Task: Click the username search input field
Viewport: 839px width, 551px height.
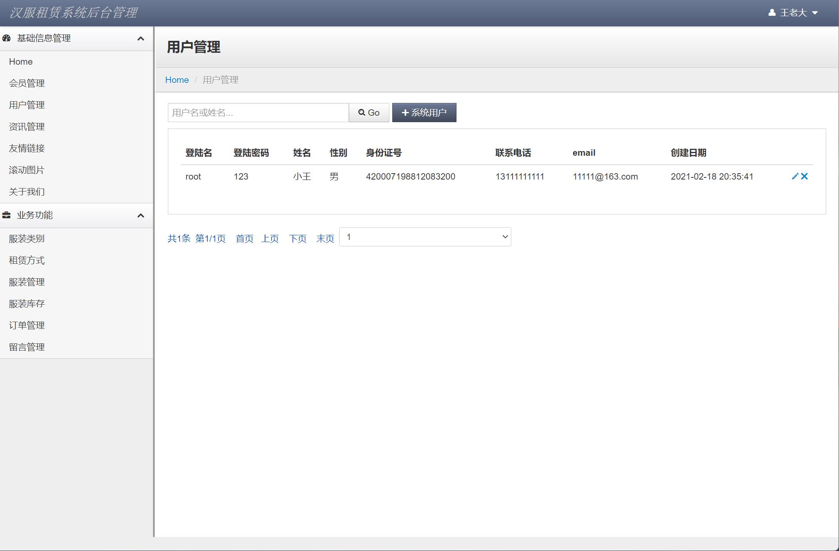Action: point(258,112)
